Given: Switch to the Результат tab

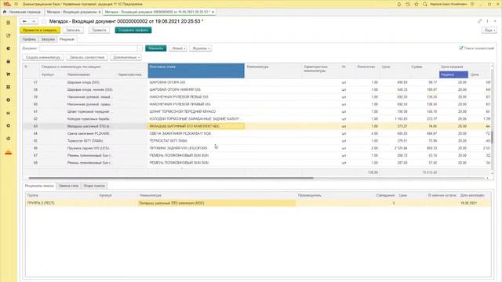Looking at the screenshot, I should point(67,39).
